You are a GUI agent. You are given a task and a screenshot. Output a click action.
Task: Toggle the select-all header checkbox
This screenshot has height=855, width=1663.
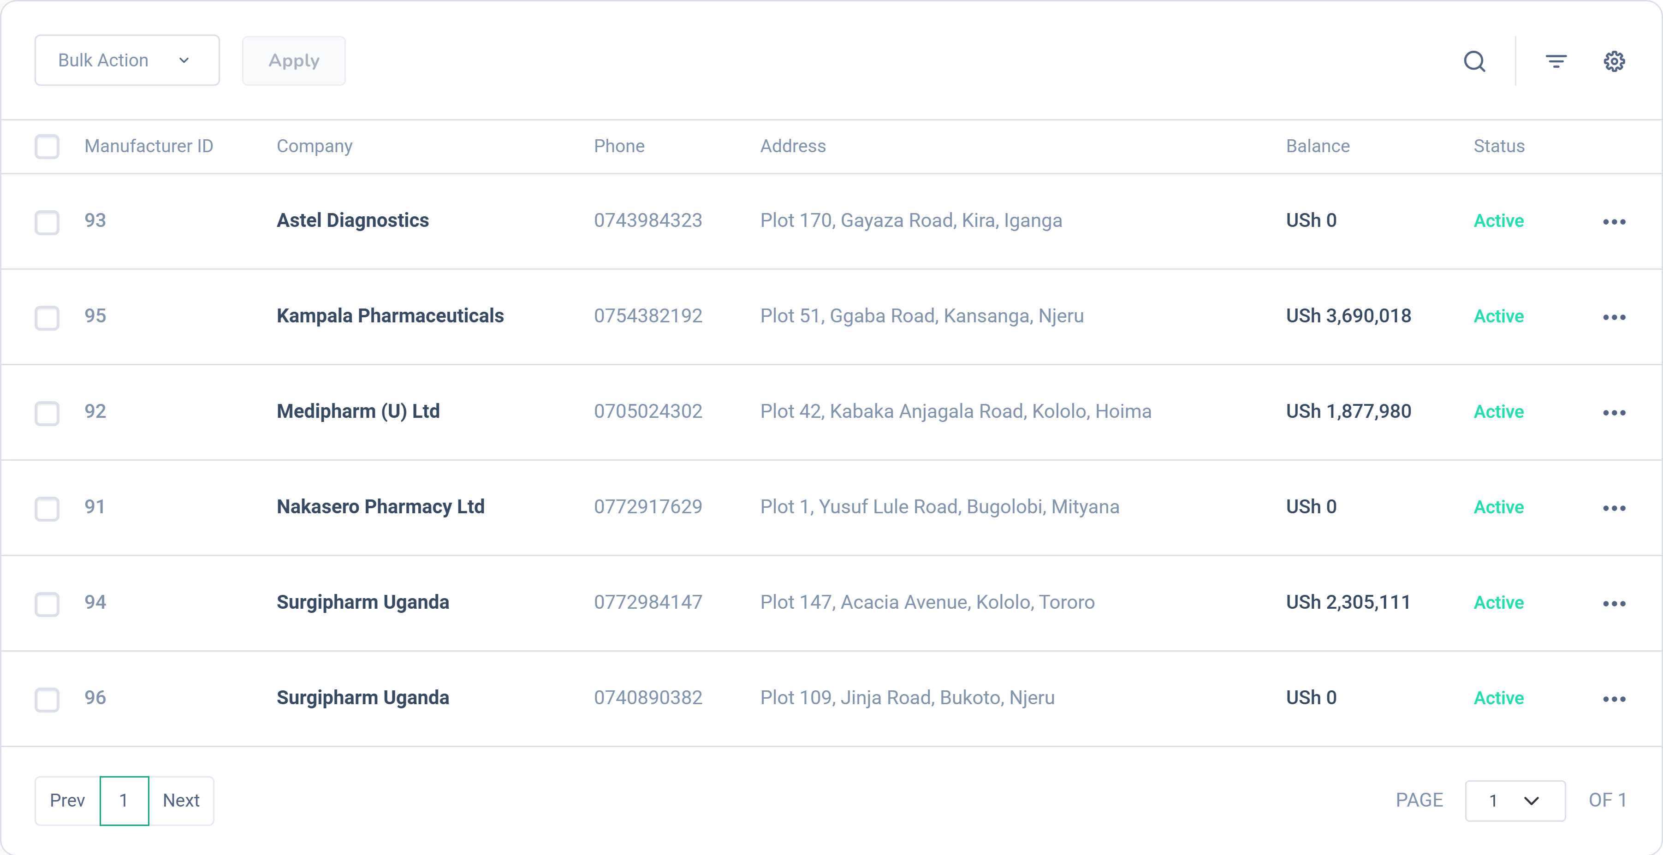(x=47, y=147)
